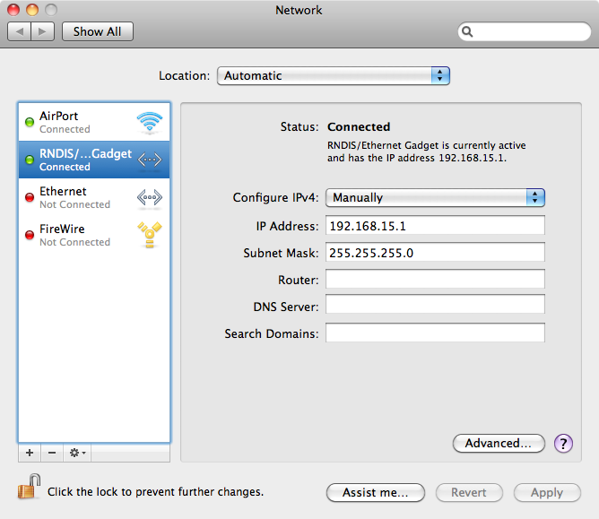Image resolution: width=599 pixels, height=519 pixels.
Task: Click the IP Address field
Action: 435,226
